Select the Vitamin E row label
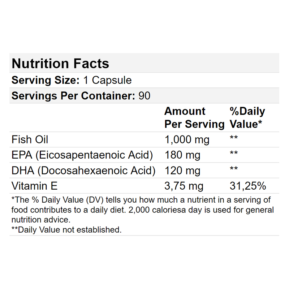The height and width of the screenshot is (289, 289). [34, 186]
